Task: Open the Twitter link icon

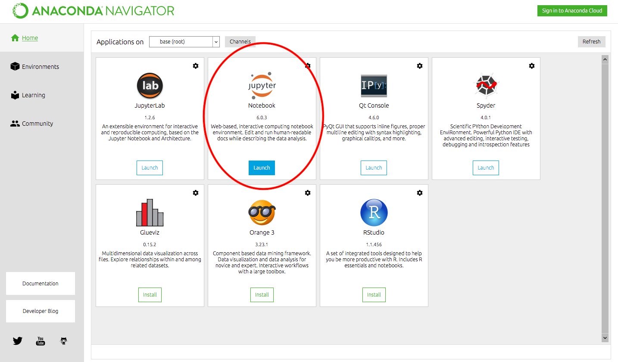Action: pyautogui.click(x=18, y=341)
